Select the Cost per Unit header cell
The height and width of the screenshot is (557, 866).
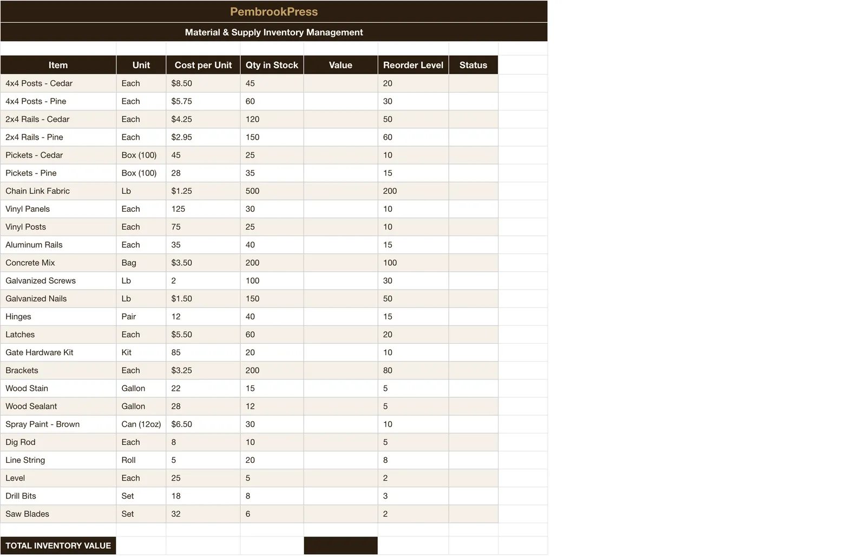click(x=203, y=65)
